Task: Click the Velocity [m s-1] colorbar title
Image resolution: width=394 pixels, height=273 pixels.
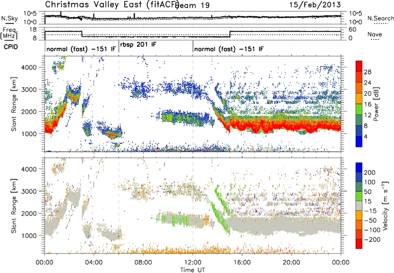Action: (385, 205)
